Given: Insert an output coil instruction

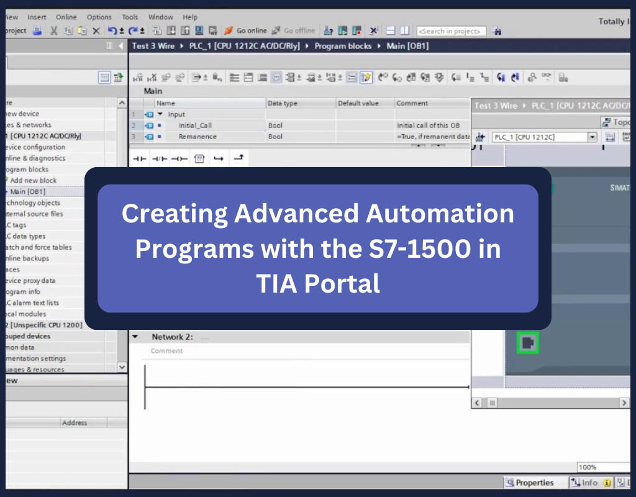Looking at the screenshot, I should [179, 159].
